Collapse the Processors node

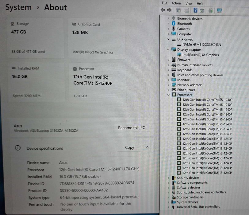pos(168,95)
